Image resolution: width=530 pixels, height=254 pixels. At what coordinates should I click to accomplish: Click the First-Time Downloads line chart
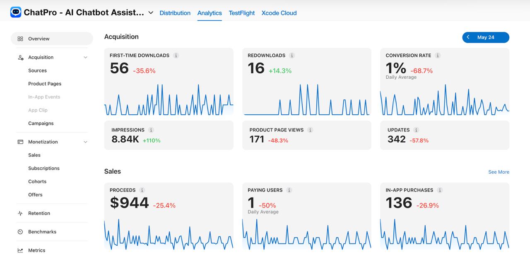coord(169,99)
